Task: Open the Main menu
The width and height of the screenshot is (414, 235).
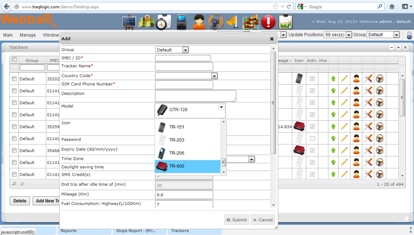Action: [8, 35]
